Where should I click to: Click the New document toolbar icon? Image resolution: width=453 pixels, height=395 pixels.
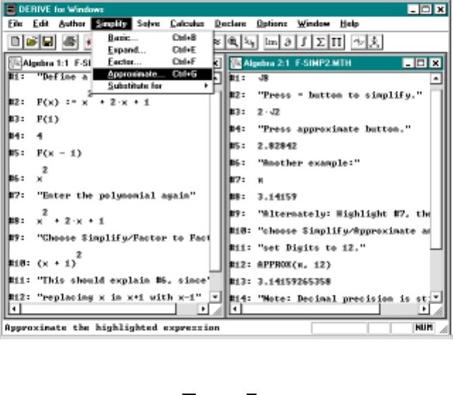coord(16,42)
